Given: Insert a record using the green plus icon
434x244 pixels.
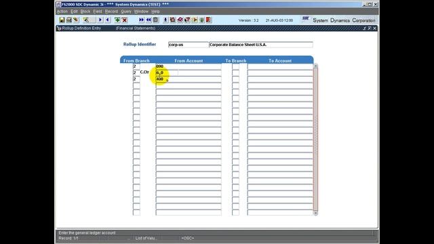Looking at the screenshot, I should pos(117,20).
